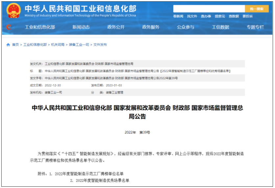
Task: Open the 看新闻 quick link
Action: [x=178, y=16]
